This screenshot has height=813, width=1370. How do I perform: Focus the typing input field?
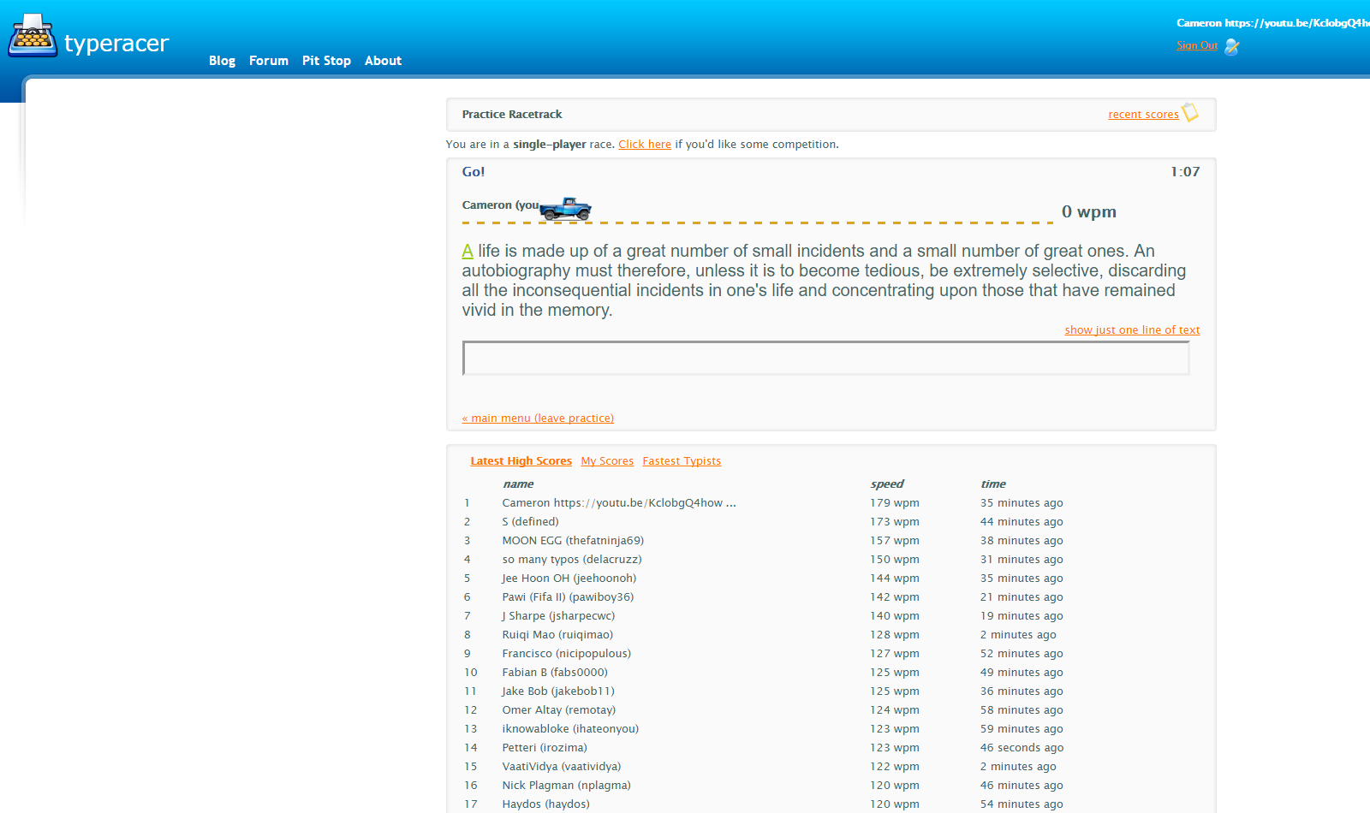click(825, 358)
